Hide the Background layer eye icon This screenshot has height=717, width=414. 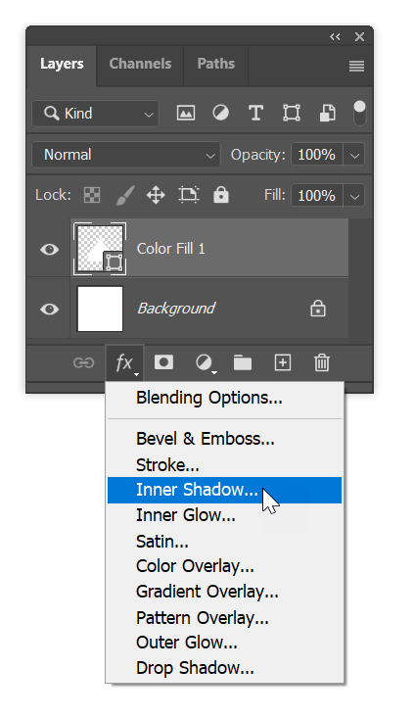(49, 310)
